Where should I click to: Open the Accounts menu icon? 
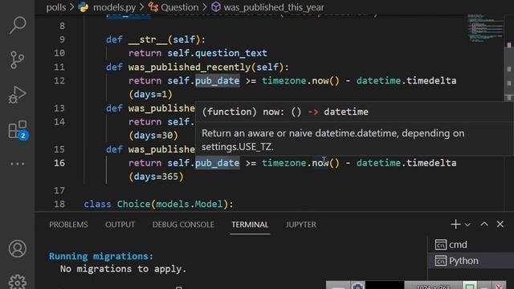coord(18,249)
